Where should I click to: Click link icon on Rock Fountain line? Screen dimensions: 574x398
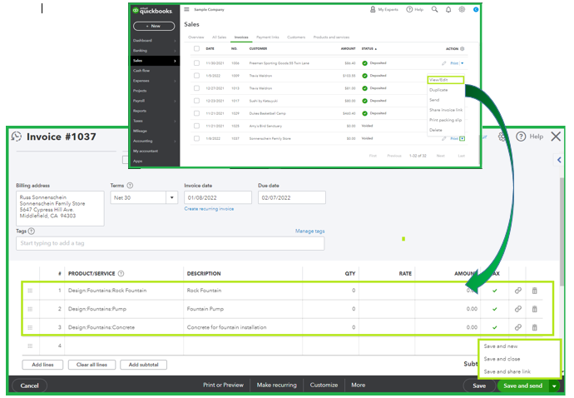coord(518,291)
